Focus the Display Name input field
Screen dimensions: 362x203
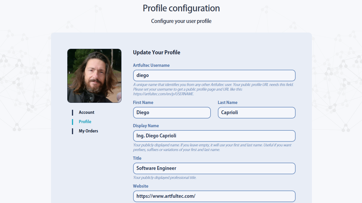(x=214, y=136)
